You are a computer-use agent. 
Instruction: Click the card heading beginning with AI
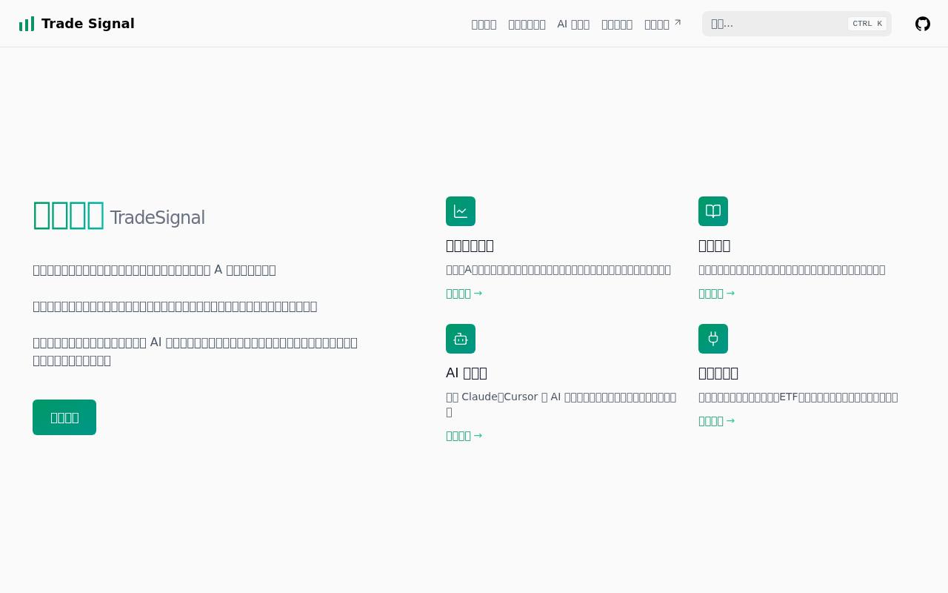pos(467,373)
